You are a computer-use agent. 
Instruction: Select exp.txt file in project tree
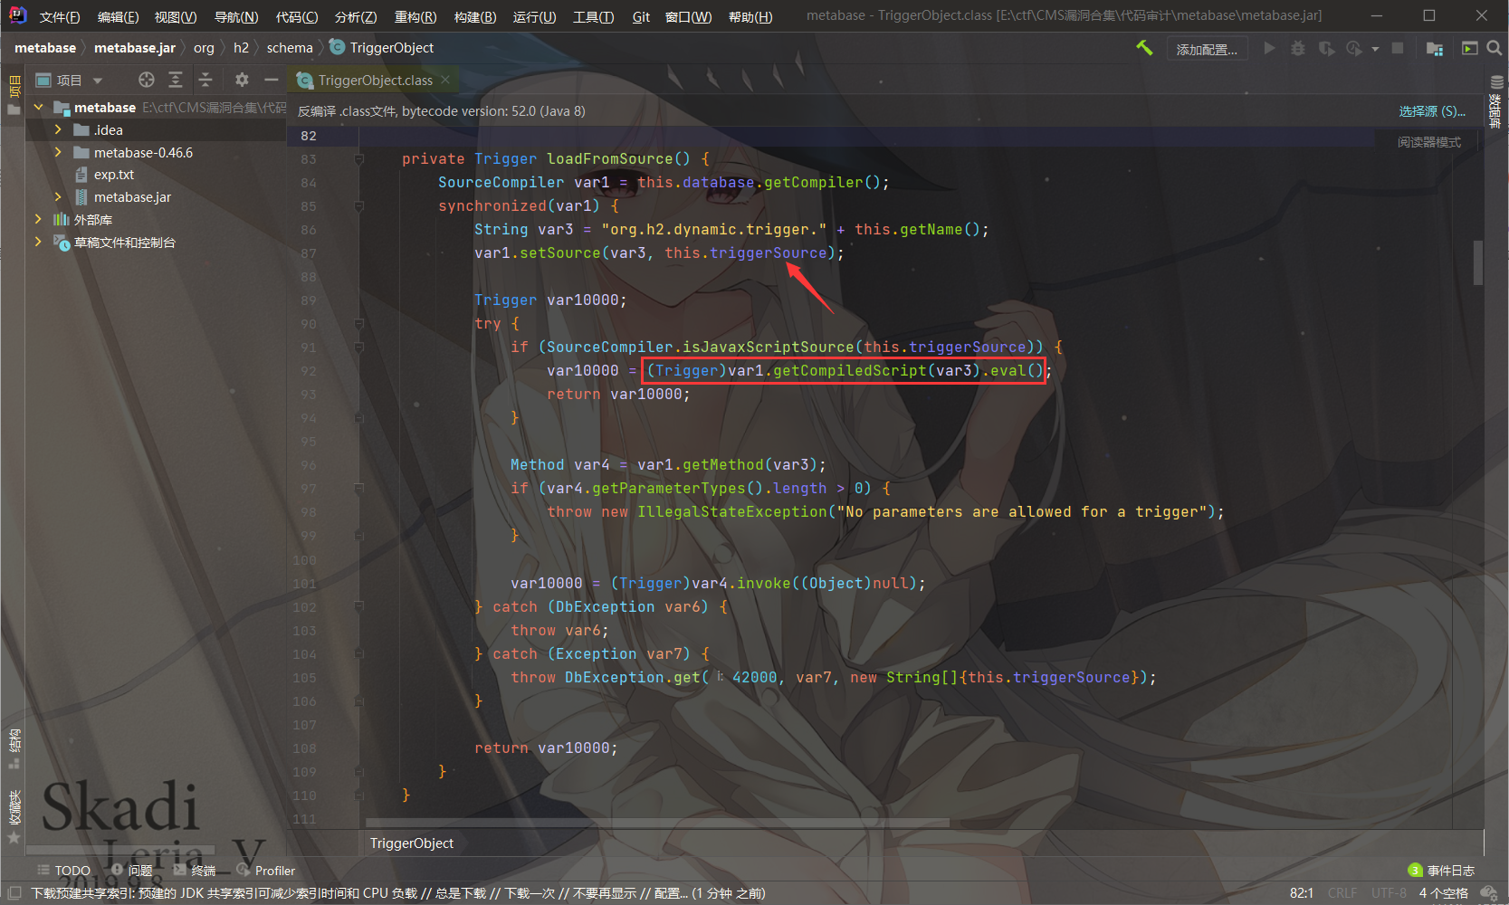[113, 175]
